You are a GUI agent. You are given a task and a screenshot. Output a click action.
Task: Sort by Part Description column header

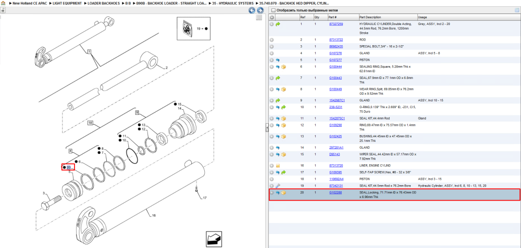[x=370, y=17]
